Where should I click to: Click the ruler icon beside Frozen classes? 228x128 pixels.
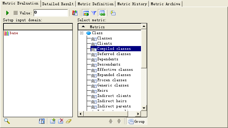(94, 81)
